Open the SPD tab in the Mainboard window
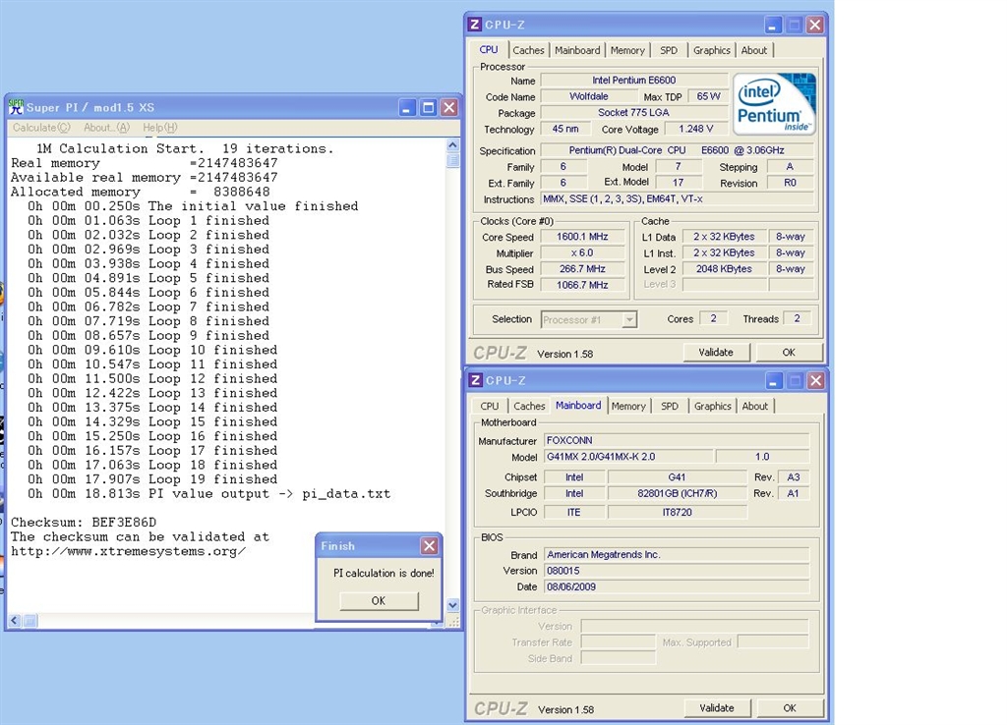Screen dimensions: 1007x725 pos(670,406)
